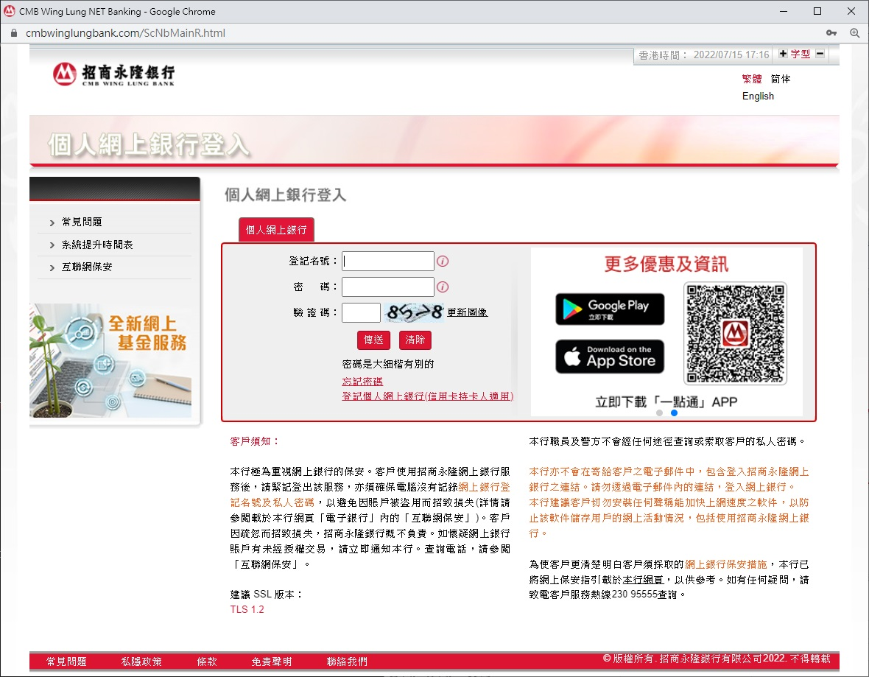The height and width of the screenshot is (677, 869).
Task: Select the 個人網上銀行 tab
Action: point(276,230)
